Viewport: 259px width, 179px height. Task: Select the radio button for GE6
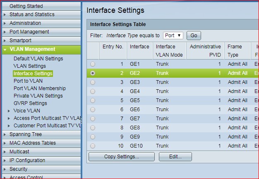(93, 110)
